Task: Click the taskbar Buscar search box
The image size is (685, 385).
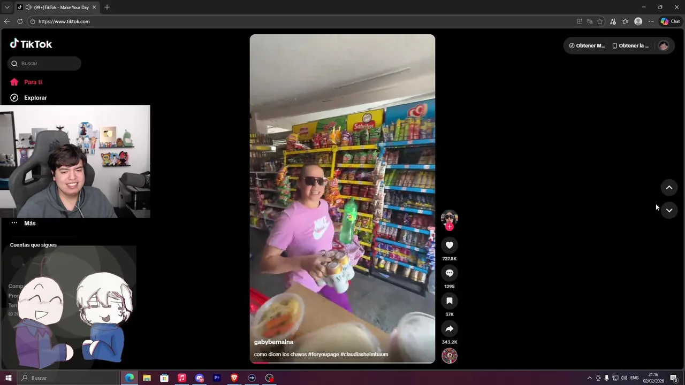Action: pyautogui.click(x=68, y=378)
